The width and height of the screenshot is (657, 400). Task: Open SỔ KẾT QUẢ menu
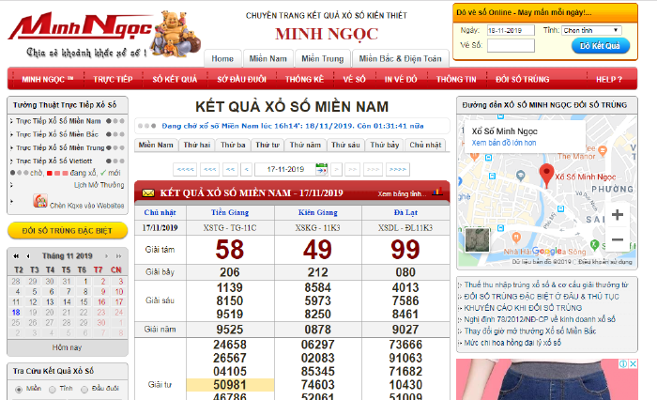(x=175, y=79)
